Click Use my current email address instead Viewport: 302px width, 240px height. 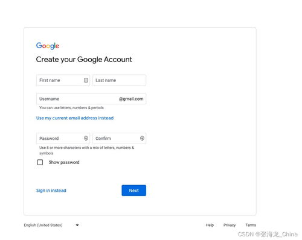[x=75, y=118]
